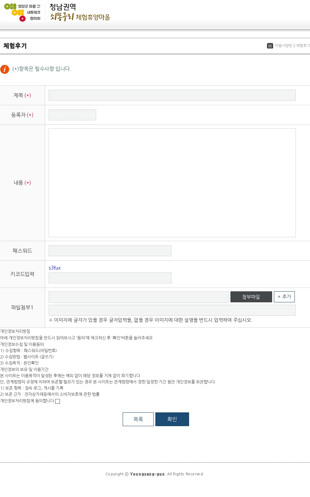This screenshot has height=497, width=310.
Task: Click the image description field under 첨부파일
Action: [172, 310]
